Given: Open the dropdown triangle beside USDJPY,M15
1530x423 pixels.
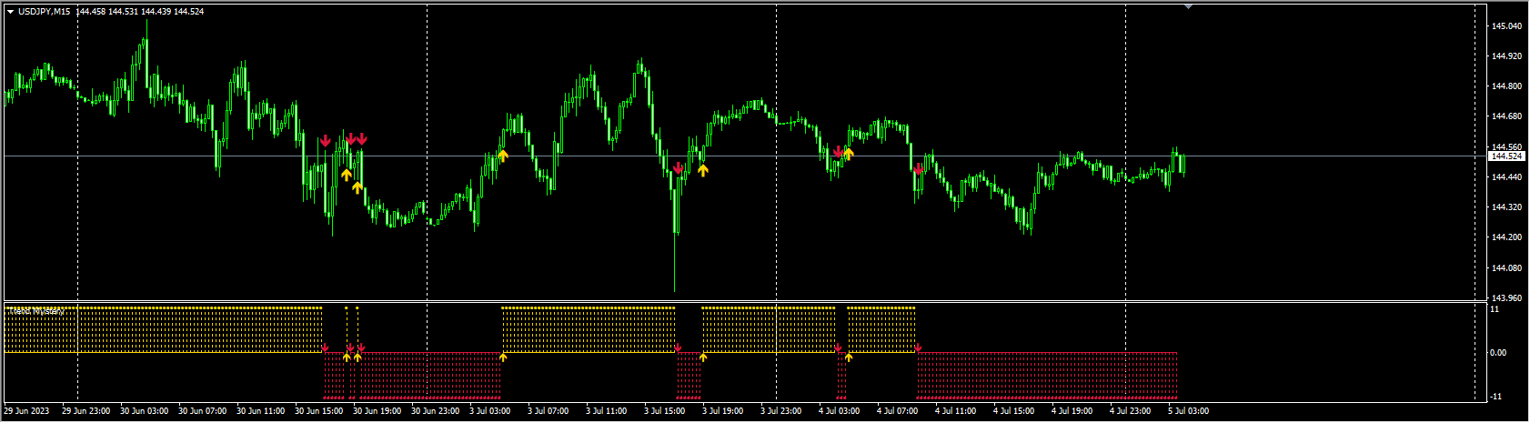Looking at the screenshot, I should click(10, 12).
